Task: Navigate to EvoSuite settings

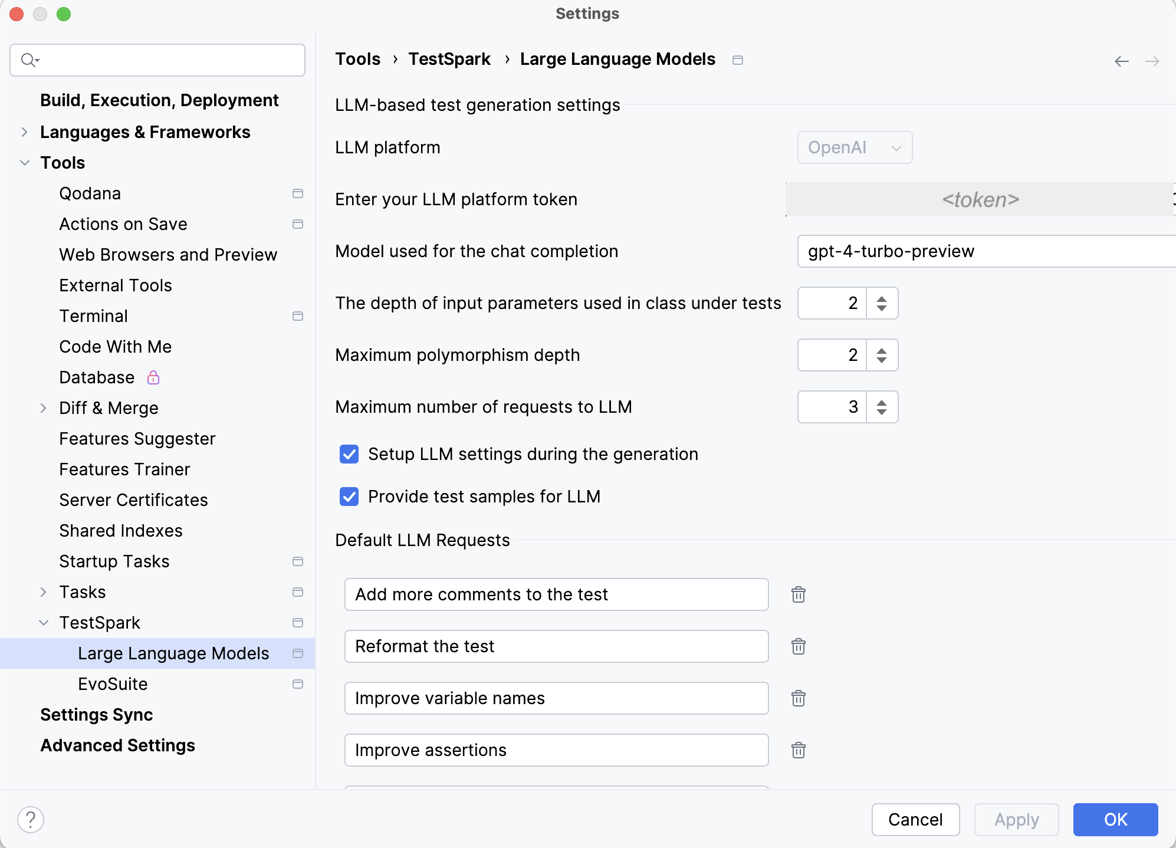Action: tap(112, 683)
